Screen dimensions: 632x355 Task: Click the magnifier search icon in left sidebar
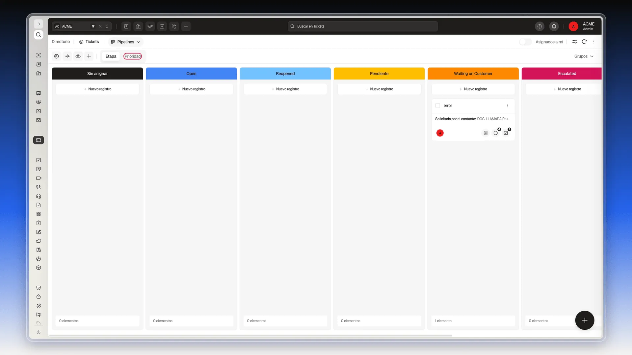pos(39,35)
